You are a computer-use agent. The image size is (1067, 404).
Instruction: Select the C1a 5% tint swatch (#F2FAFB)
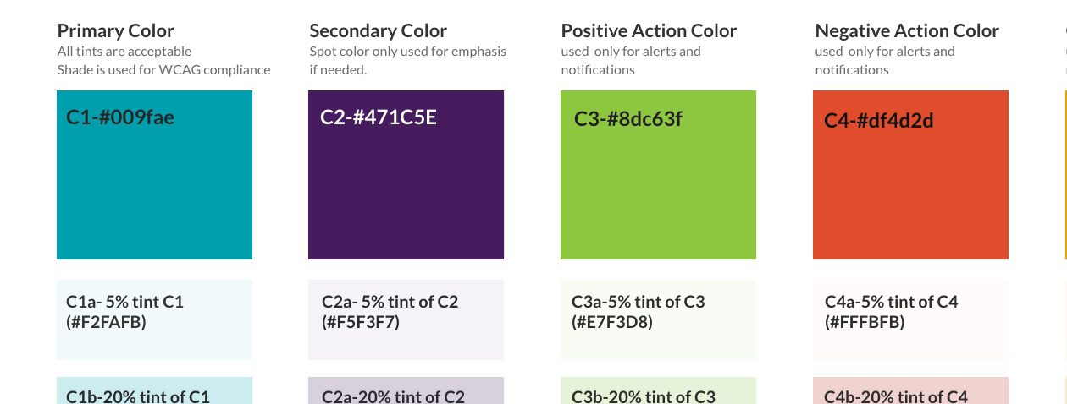[154, 319]
